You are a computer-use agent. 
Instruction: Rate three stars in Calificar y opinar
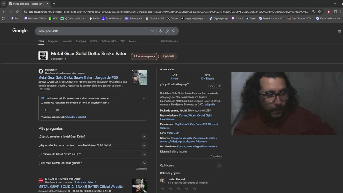pos(178,189)
